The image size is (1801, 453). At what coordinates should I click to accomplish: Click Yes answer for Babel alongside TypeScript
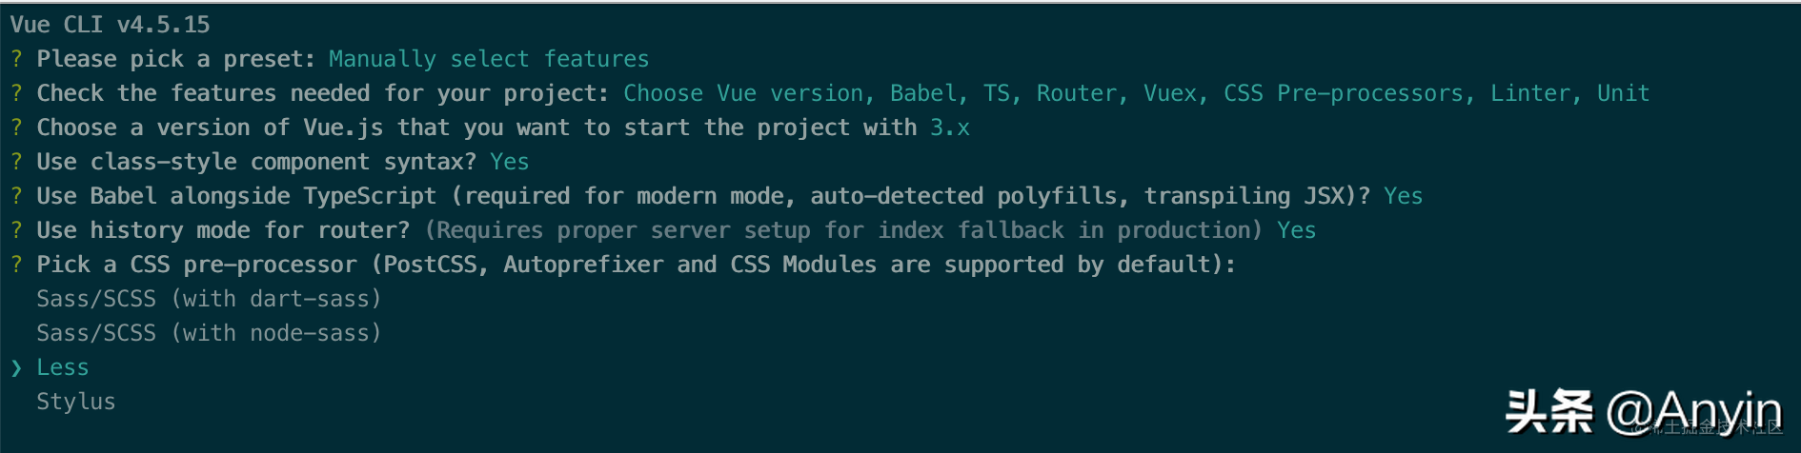(x=1403, y=196)
